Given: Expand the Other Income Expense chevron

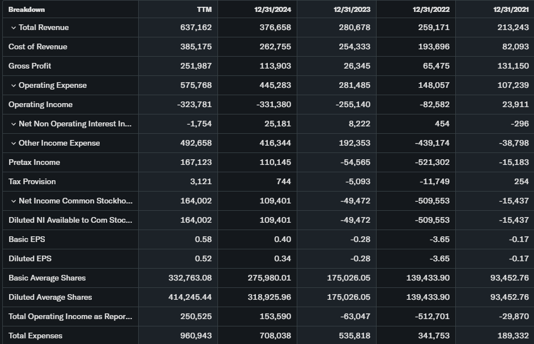Looking at the screenshot, I should click(x=14, y=143).
